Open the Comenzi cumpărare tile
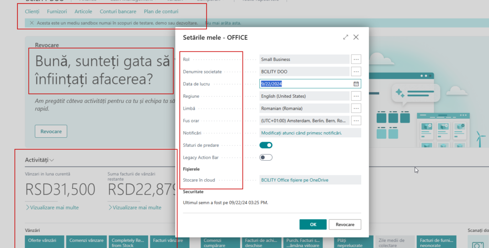The height and width of the screenshot is (248, 489). pyautogui.click(x=221, y=242)
